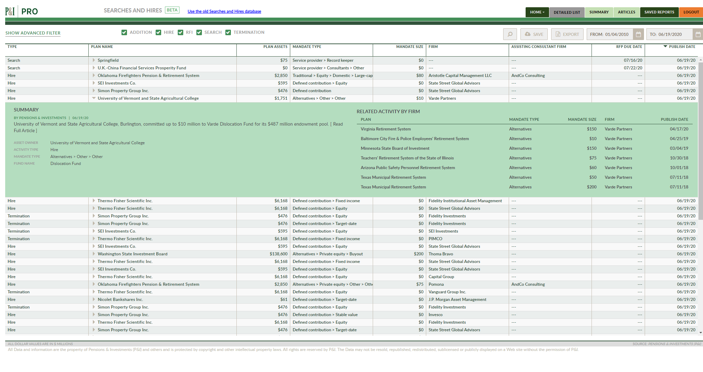The width and height of the screenshot is (703, 372).
Task: Click the P&I PRO logo
Action: [21, 11]
